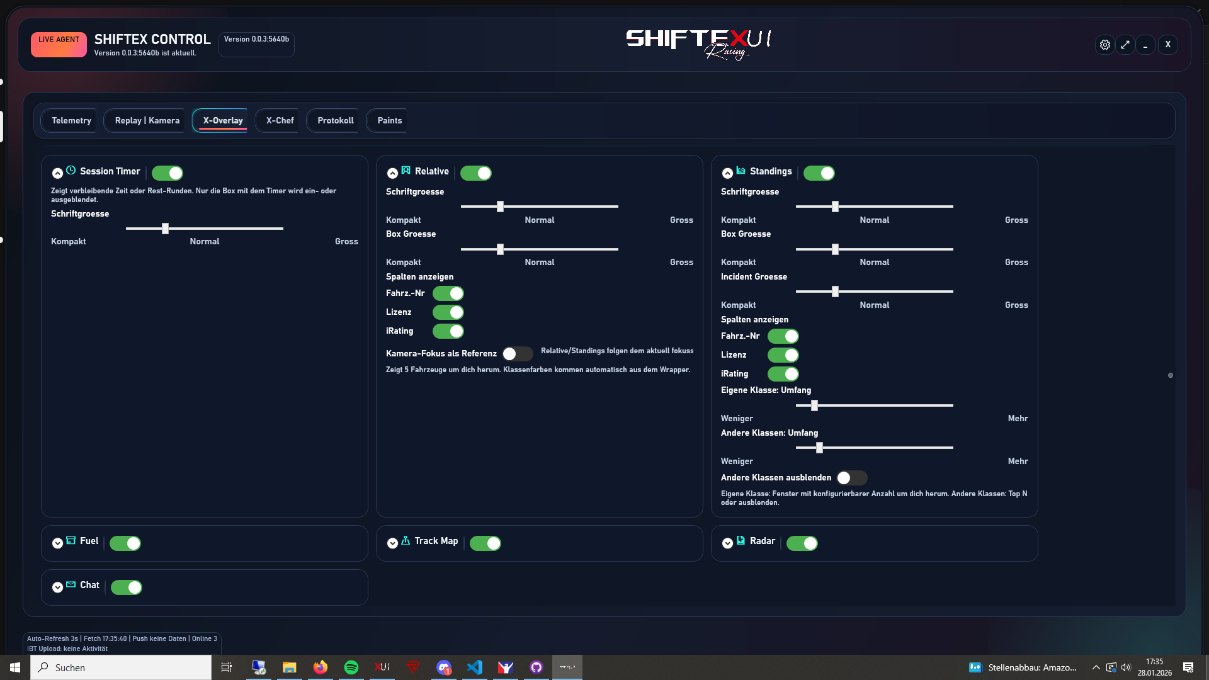The width and height of the screenshot is (1209, 680).
Task: Expand the Fuel panel
Action: [57, 543]
